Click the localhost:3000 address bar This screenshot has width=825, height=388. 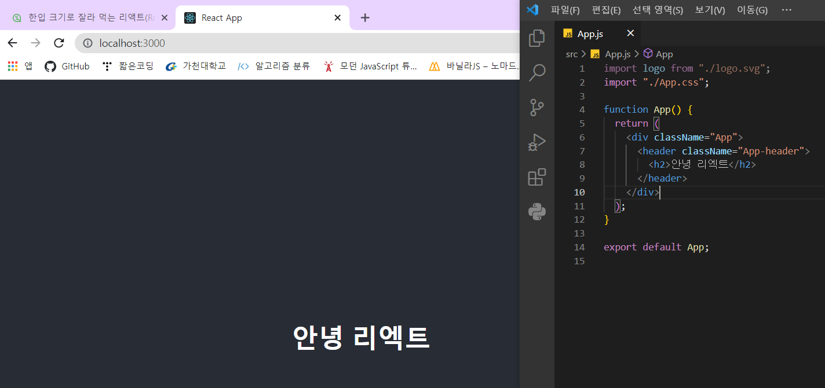point(297,43)
